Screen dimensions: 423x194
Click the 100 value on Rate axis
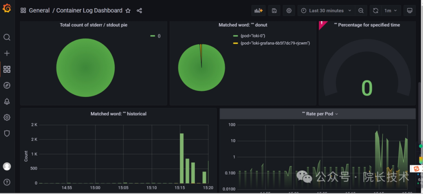point(232,125)
